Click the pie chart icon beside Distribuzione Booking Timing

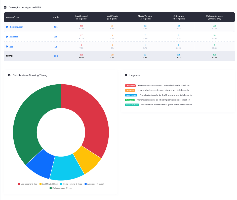pos(9,75)
